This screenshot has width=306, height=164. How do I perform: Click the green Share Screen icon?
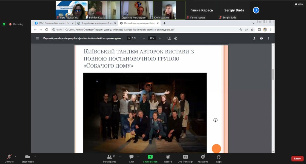click(x=150, y=157)
